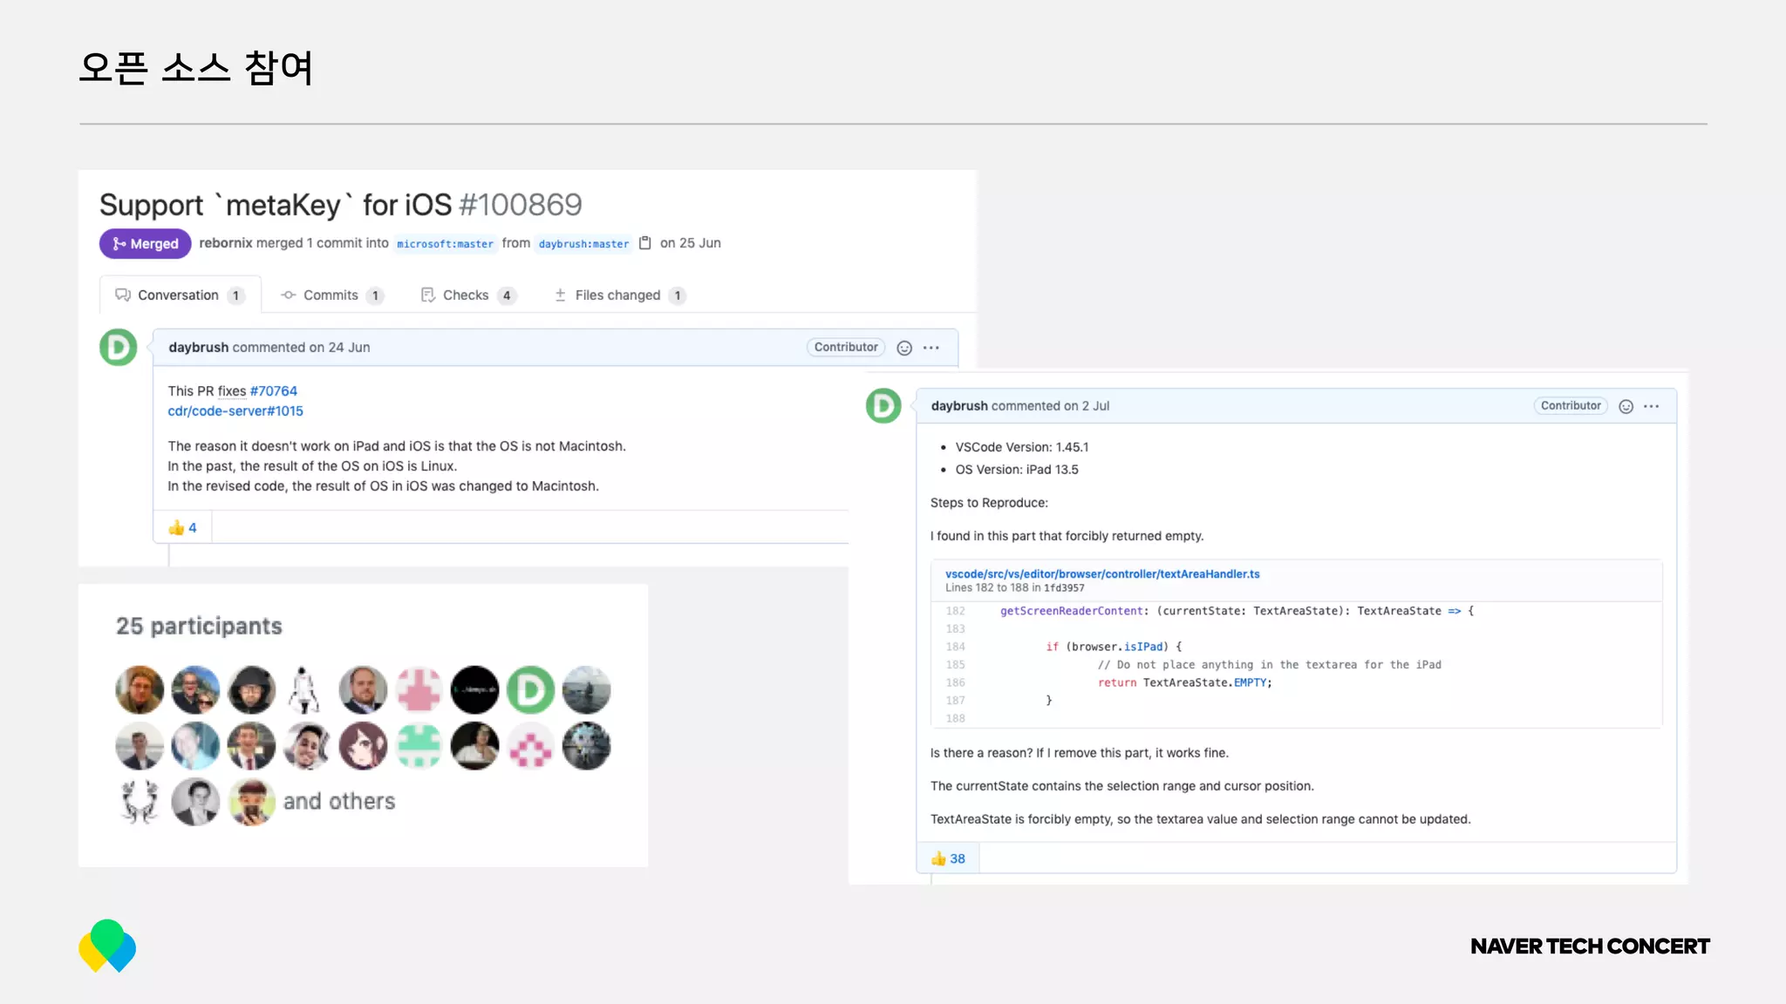Open linked issue #70764
Viewport: 1786px width, 1004px height.
273,391
